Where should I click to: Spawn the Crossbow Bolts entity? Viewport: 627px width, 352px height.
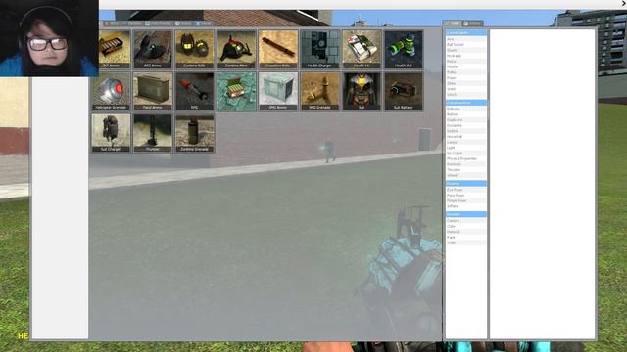tap(278, 50)
